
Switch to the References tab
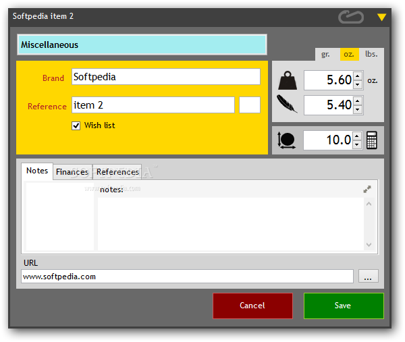(x=117, y=172)
